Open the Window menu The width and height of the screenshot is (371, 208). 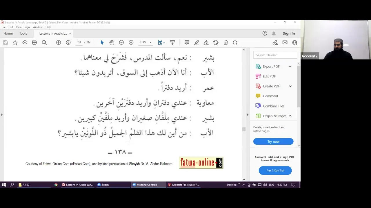click(38, 27)
